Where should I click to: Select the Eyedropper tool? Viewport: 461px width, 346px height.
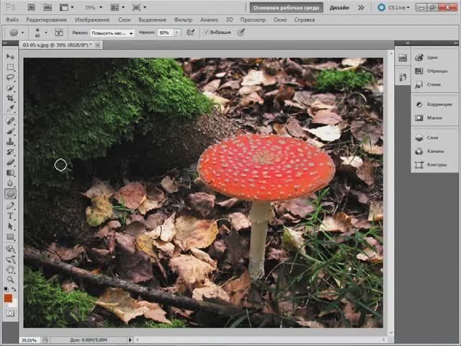10,108
